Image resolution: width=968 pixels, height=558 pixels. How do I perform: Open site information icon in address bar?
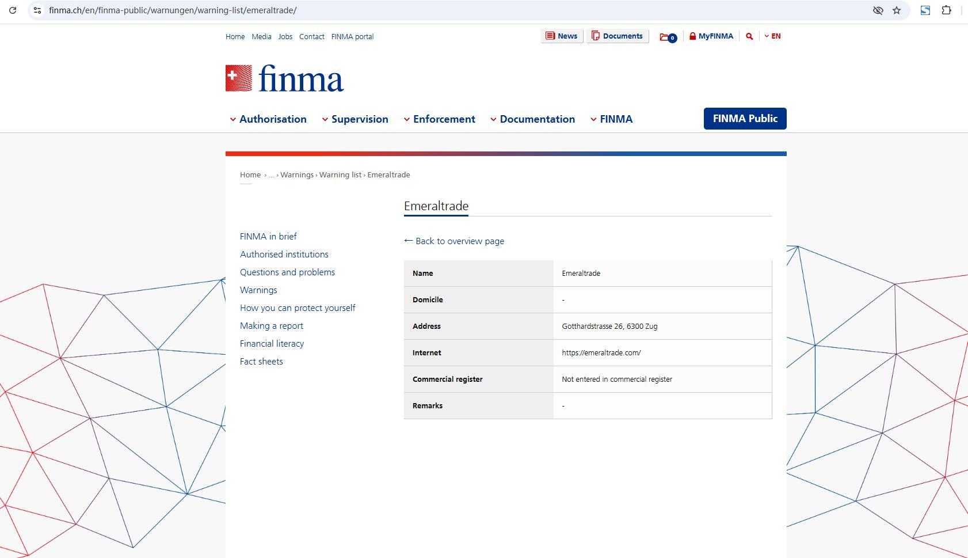pos(37,10)
